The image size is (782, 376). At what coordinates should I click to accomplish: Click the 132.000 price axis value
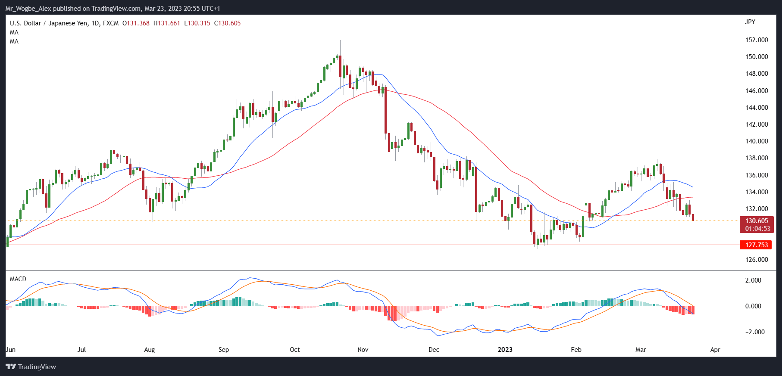coord(757,209)
